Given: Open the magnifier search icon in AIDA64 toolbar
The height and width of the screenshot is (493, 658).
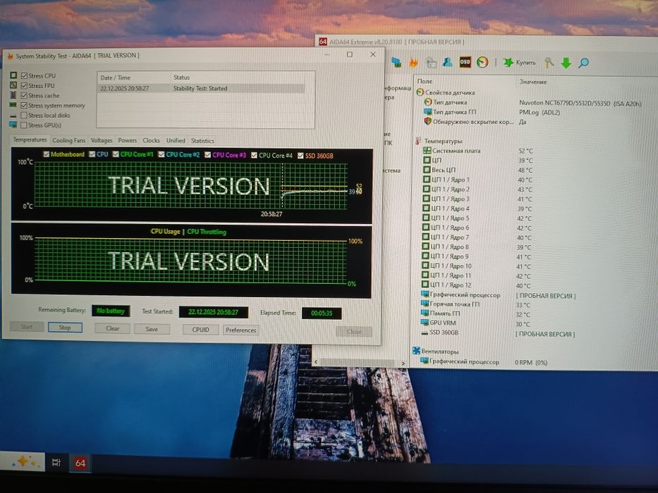Looking at the screenshot, I should [x=584, y=63].
